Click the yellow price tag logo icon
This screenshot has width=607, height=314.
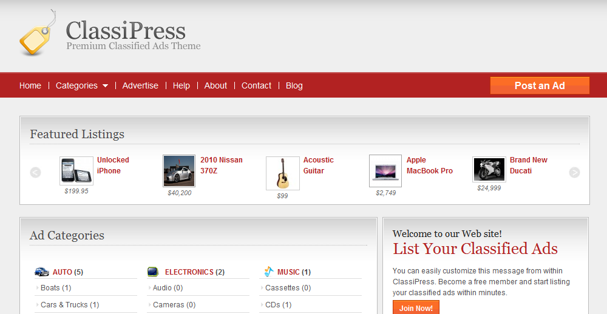(37, 34)
